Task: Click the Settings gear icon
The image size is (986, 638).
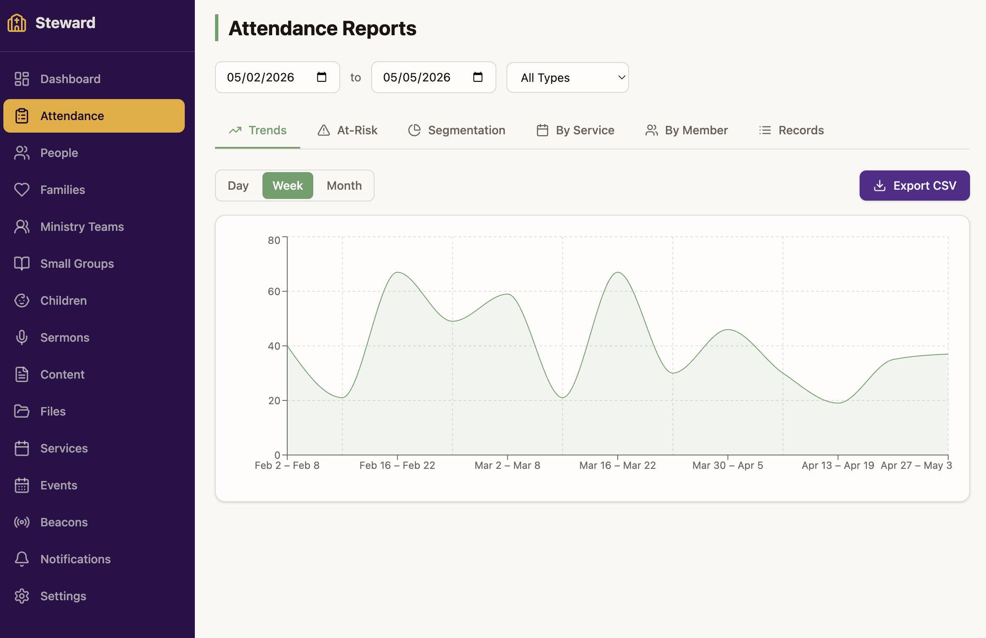Action: (x=22, y=596)
